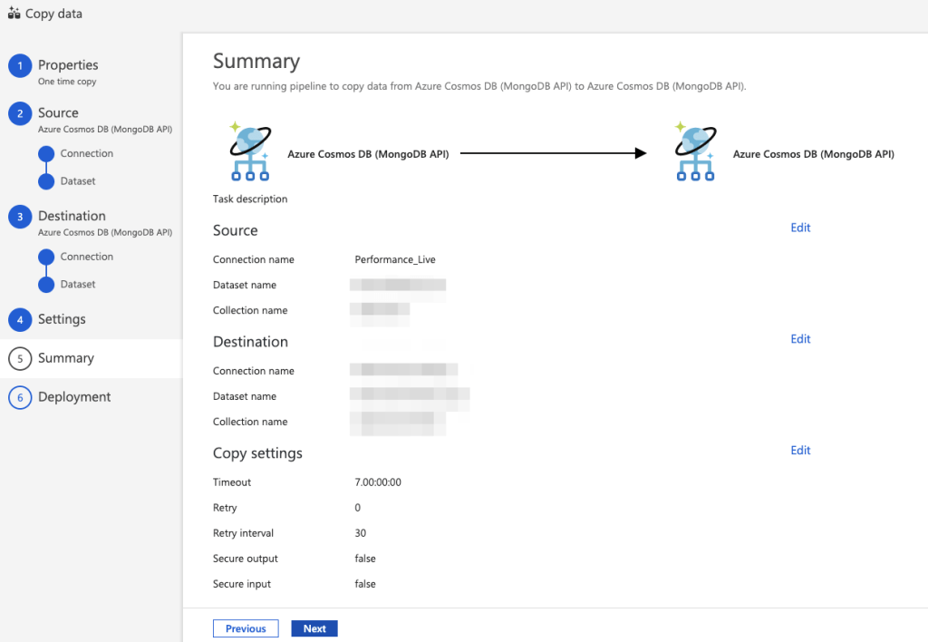Click the source Azure Cosmos DB icon

click(247, 152)
